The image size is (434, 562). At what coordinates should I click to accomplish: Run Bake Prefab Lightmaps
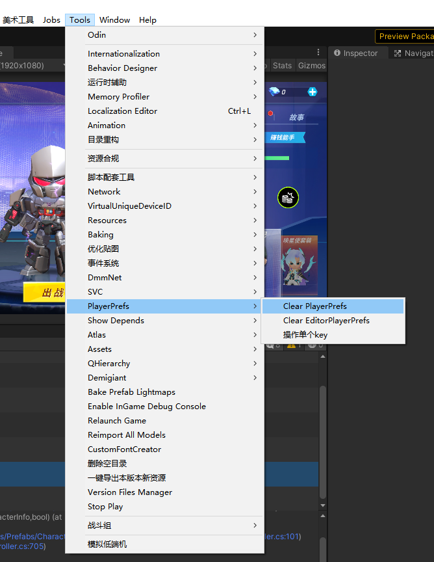[x=165, y=392]
